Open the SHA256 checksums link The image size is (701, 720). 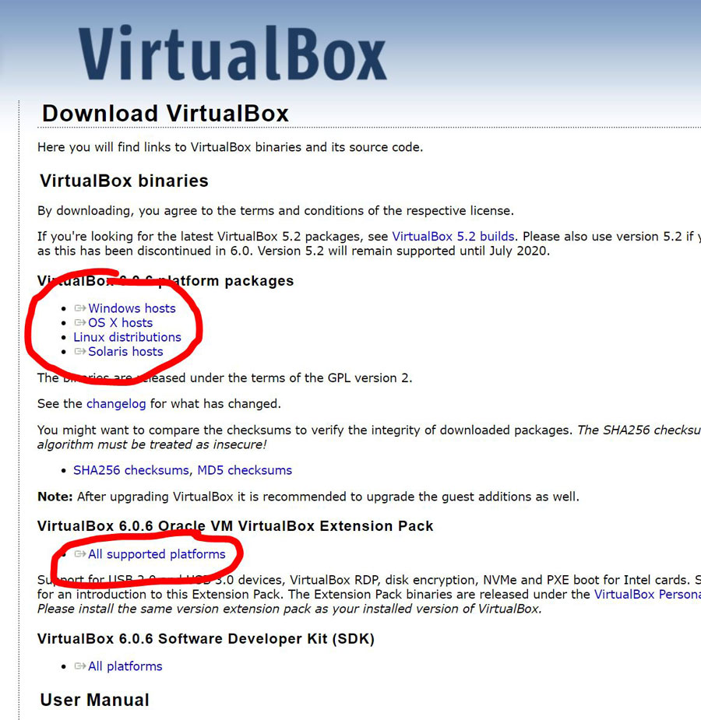pyautogui.click(x=131, y=470)
